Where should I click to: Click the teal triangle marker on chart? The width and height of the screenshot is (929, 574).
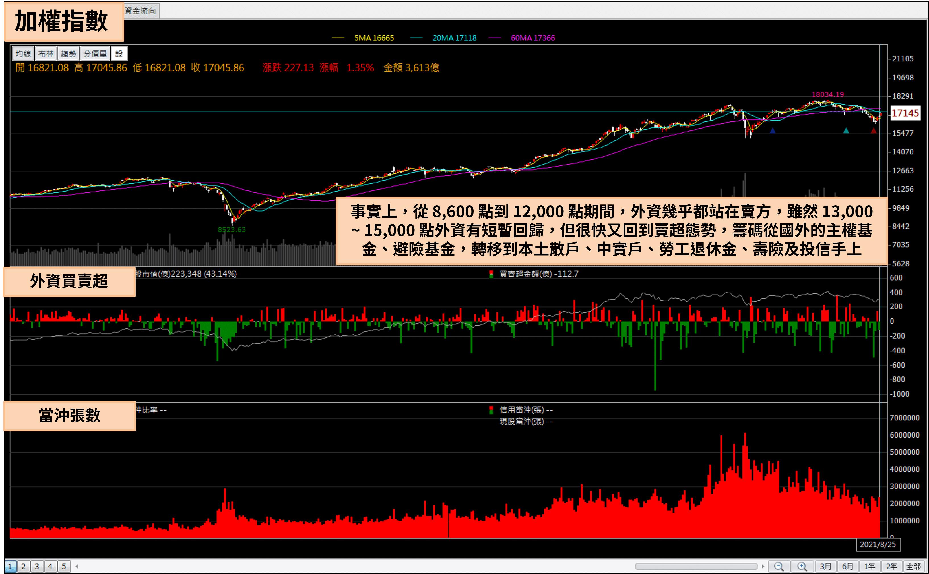pyautogui.click(x=846, y=130)
